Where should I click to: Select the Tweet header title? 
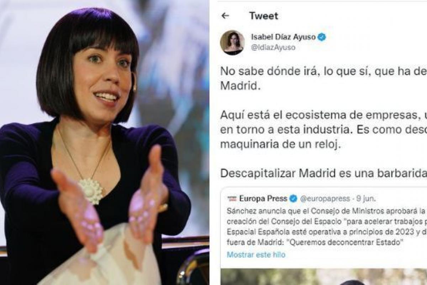tap(264, 16)
